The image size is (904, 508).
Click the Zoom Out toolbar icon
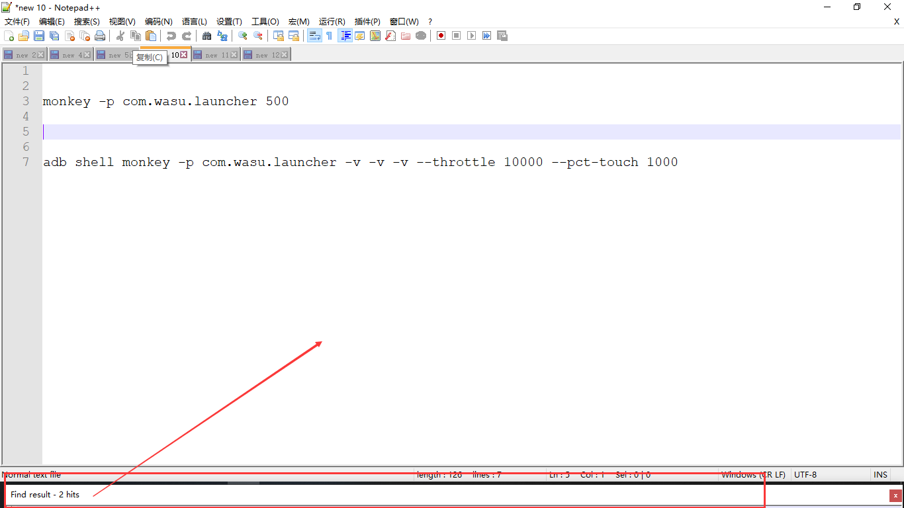257,36
